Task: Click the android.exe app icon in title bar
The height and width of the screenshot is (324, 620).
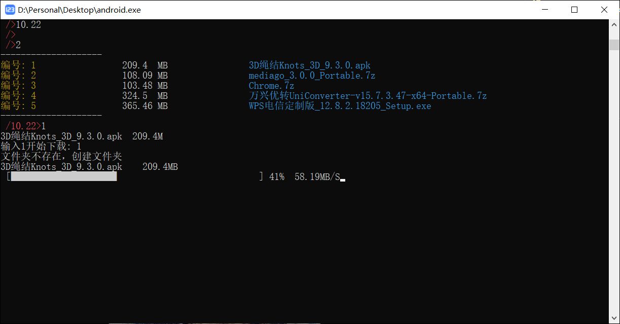Action: pyautogui.click(x=10, y=10)
